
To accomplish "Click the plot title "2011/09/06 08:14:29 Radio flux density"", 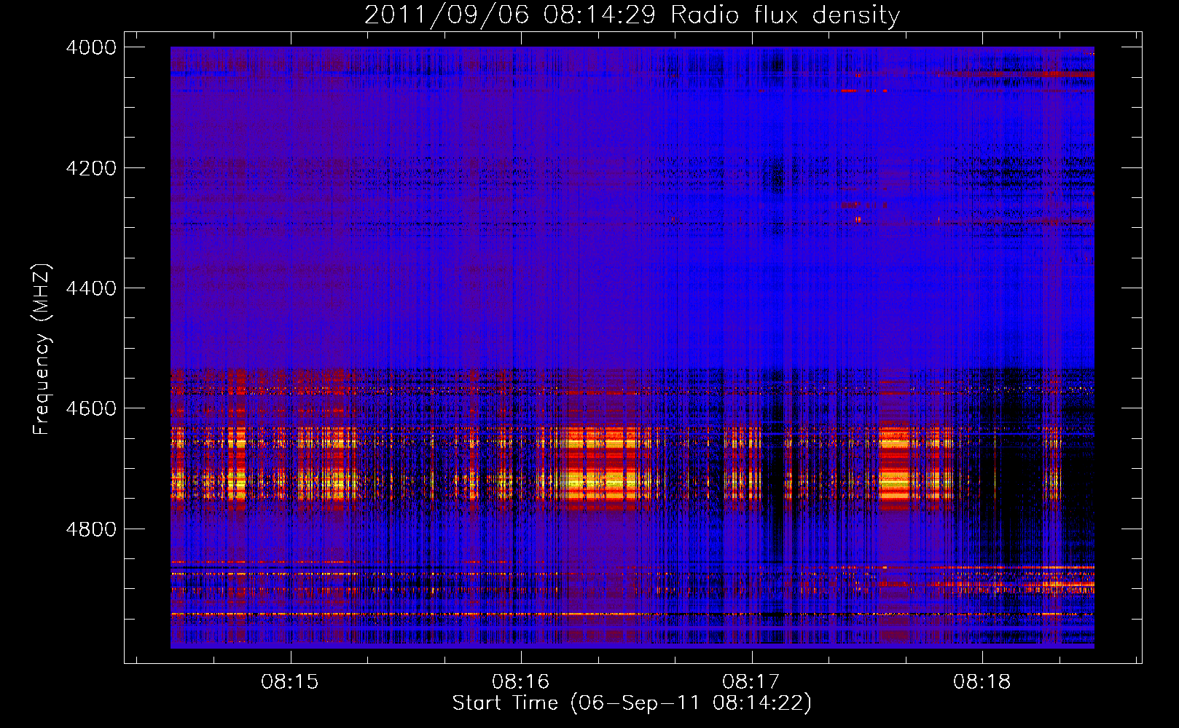I will click(632, 15).
